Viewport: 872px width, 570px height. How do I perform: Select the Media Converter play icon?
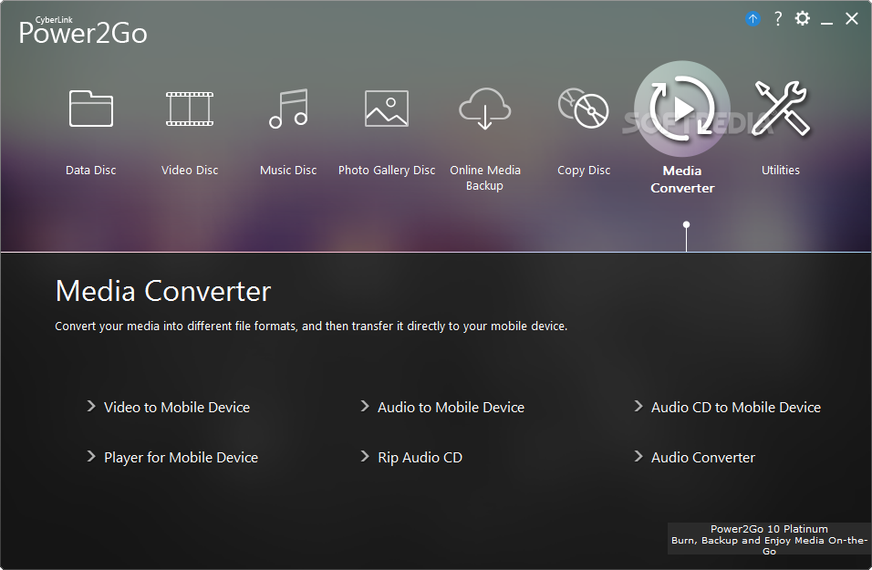point(682,109)
